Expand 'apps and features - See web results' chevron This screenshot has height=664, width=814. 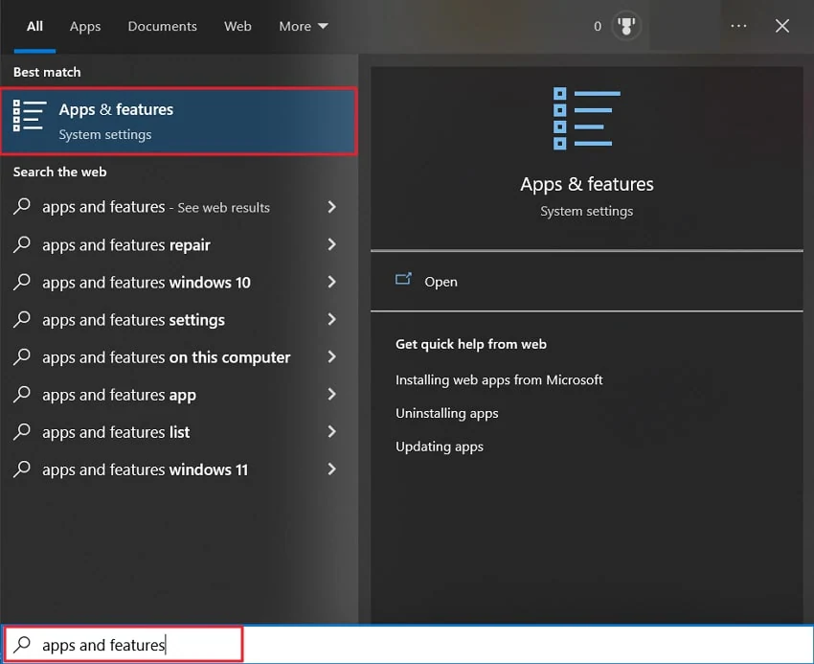click(331, 207)
